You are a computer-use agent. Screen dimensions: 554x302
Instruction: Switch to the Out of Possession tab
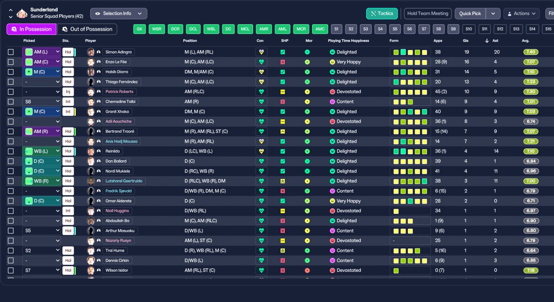pos(87,29)
